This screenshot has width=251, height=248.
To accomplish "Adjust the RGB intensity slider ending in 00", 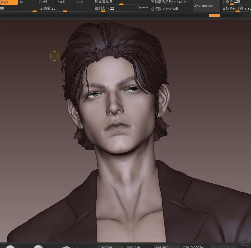I will tap(18, 9).
